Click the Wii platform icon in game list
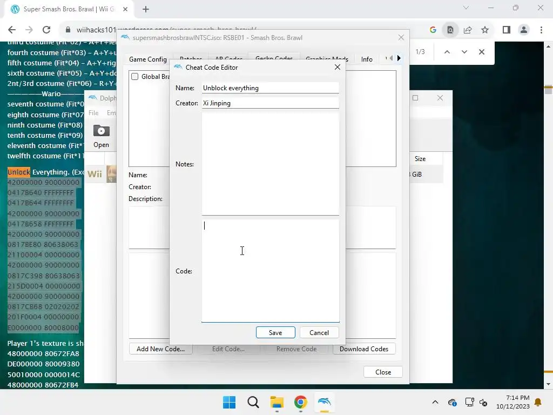This screenshot has width=553, height=415. 95,174
